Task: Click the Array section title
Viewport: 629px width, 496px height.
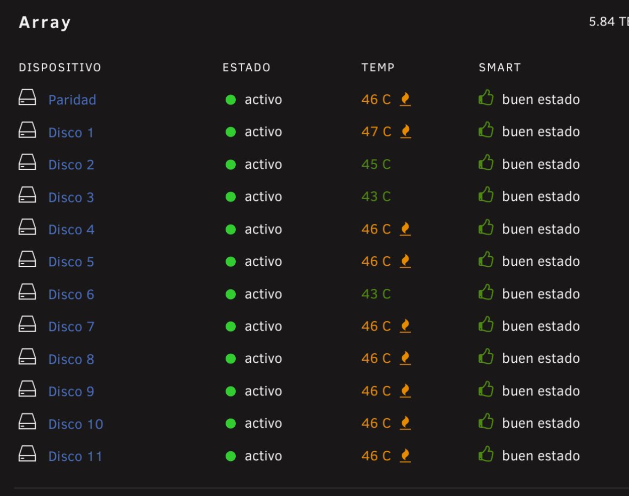Action: coord(44,23)
